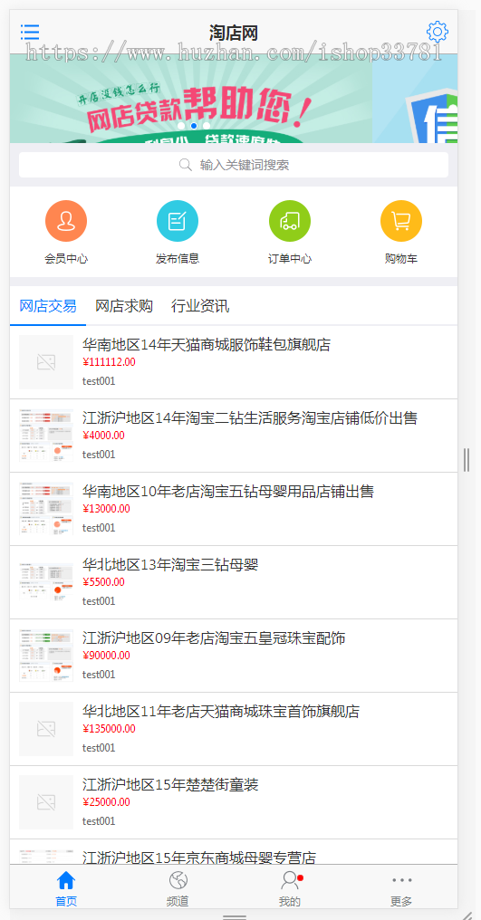
Task: Click thumbnail of 华南地区10年老店 listing
Action: 46,509
